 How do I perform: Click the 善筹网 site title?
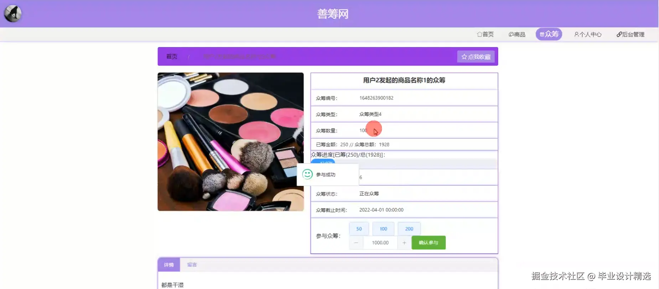pyautogui.click(x=333, y=14)
